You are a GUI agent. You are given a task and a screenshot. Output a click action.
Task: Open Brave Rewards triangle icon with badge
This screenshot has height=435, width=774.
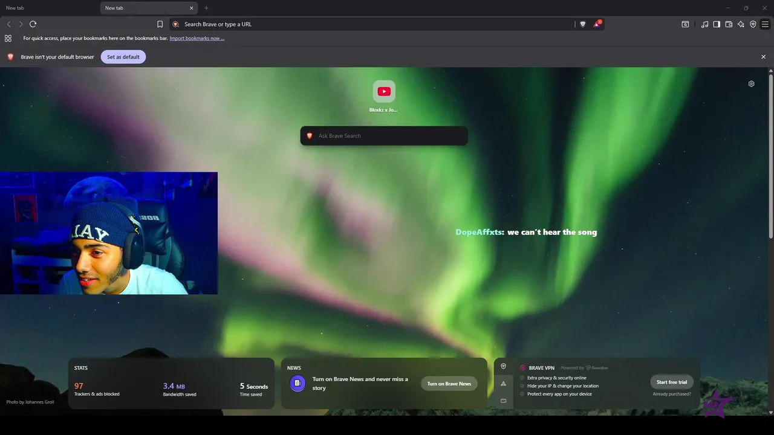[x=597, y=24]
